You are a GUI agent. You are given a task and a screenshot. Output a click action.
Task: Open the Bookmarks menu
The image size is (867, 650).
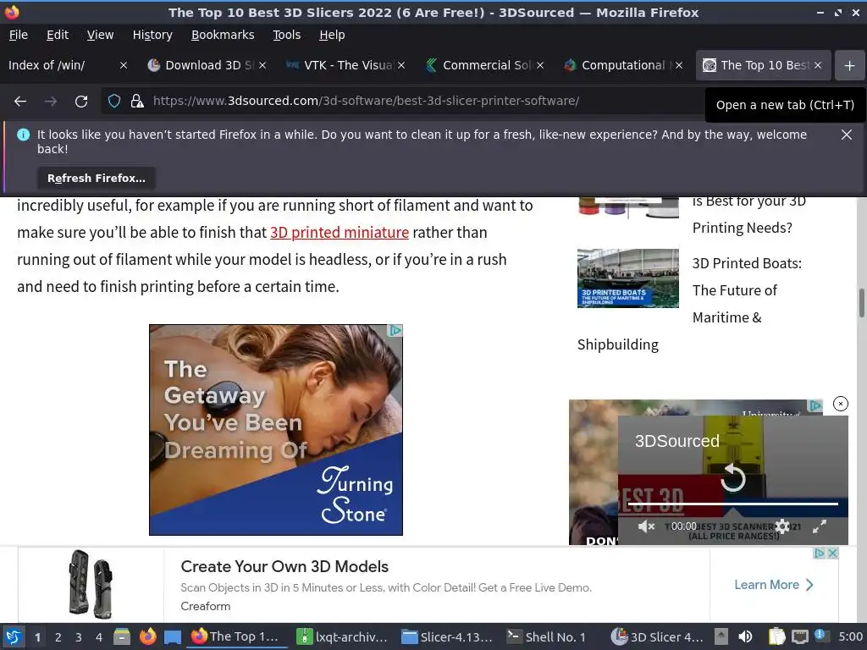[x=223, y=35]
